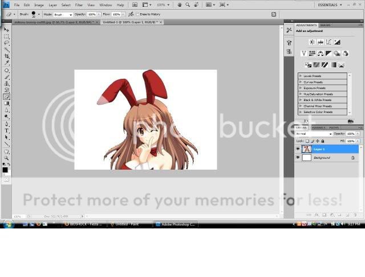This screenshot has width=365, height=277.
Task: Open the Brush preset picker arrow
Action: coord(39,14)
